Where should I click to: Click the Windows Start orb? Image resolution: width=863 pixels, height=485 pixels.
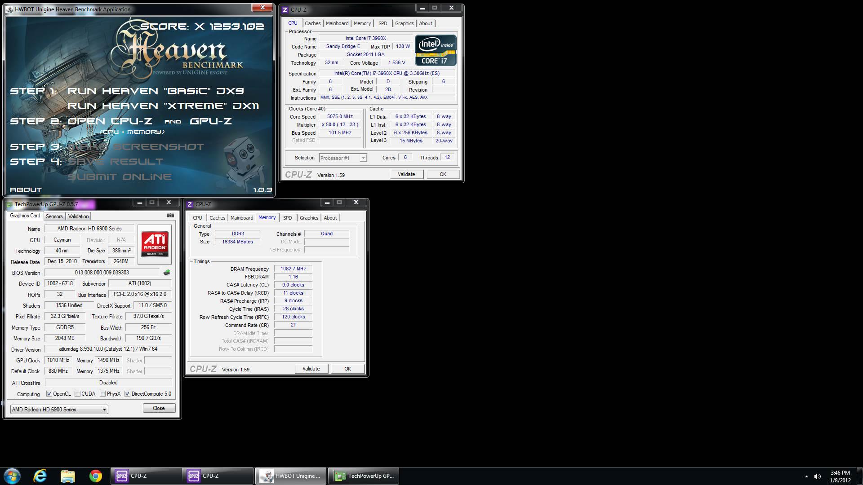pyautogui.click(x=12, y=476)
